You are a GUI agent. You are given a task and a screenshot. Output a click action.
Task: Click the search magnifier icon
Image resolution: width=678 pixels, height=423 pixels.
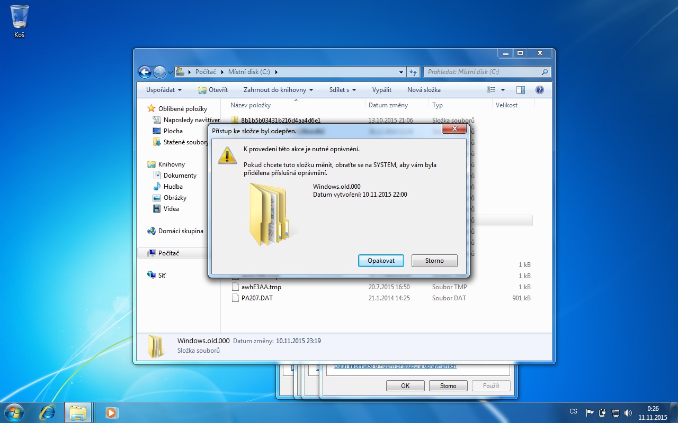coord(545,72)
